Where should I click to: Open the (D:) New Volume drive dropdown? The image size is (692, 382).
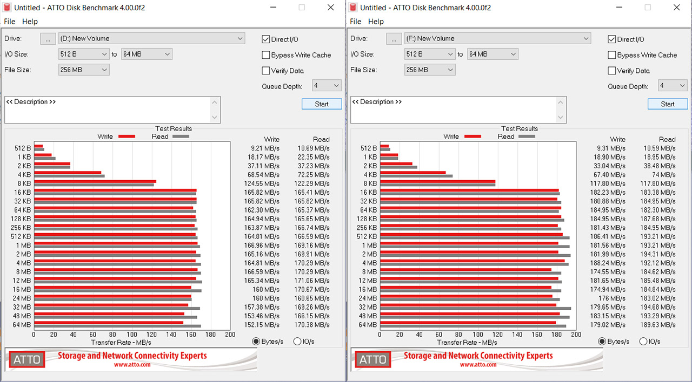(x=152, y=38)
